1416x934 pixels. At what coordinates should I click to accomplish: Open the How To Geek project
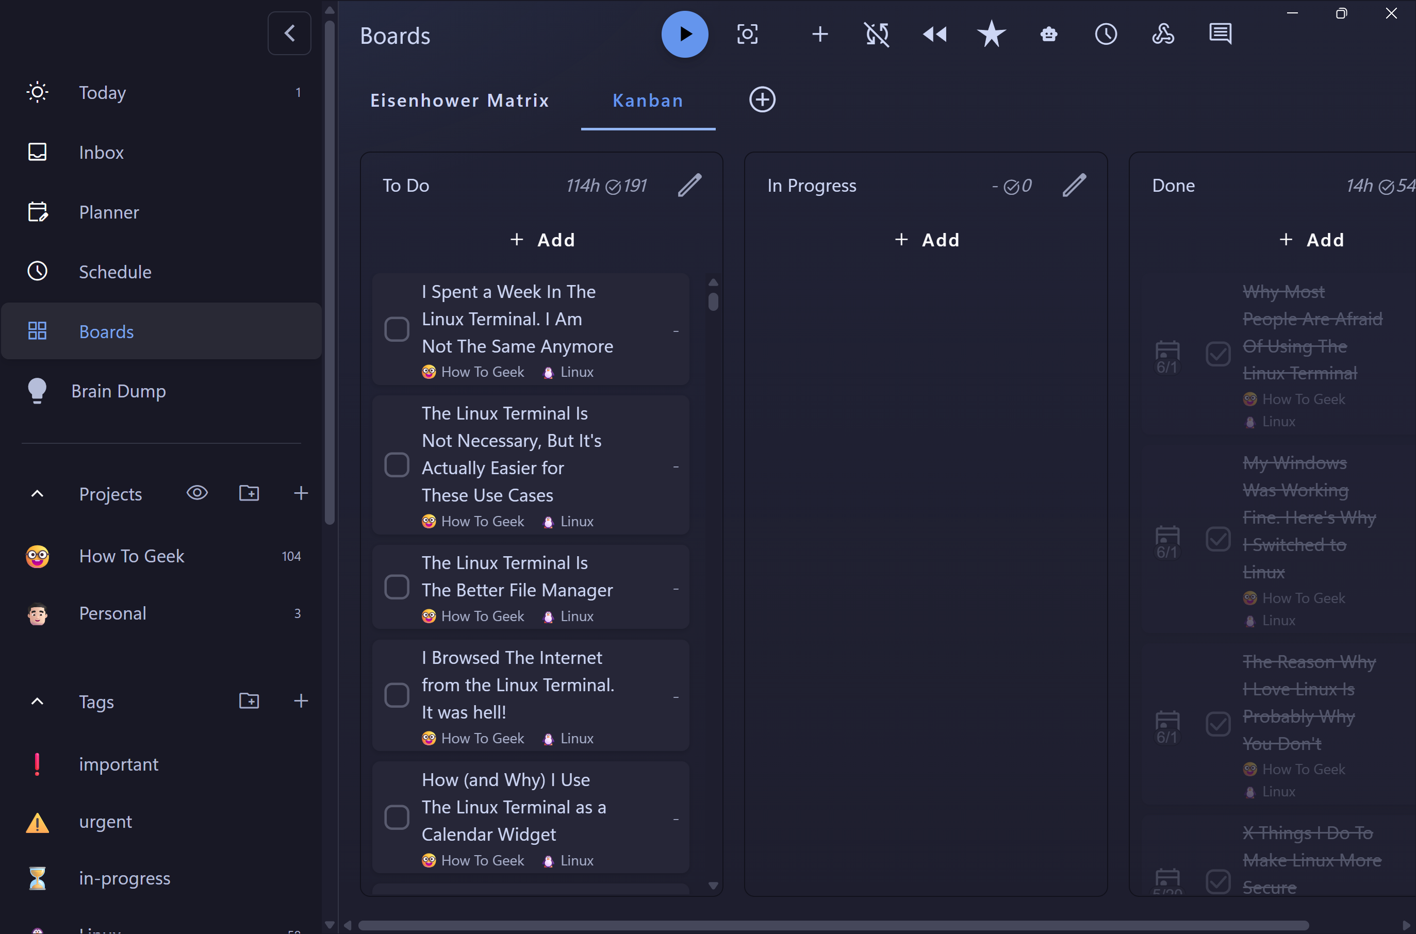click(161, 556)
